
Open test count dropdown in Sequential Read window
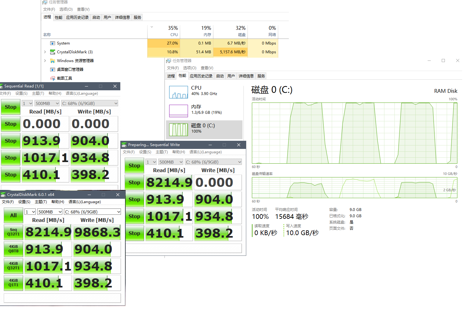27,103
